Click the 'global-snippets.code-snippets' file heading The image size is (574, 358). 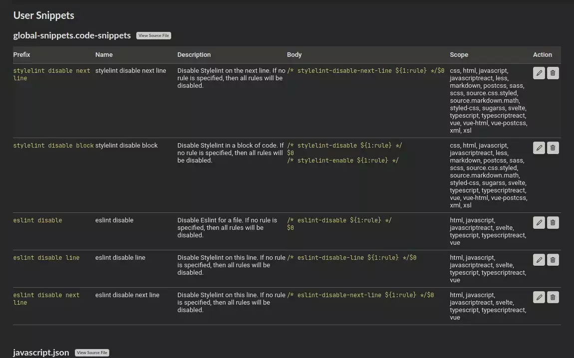click(72, 35)
